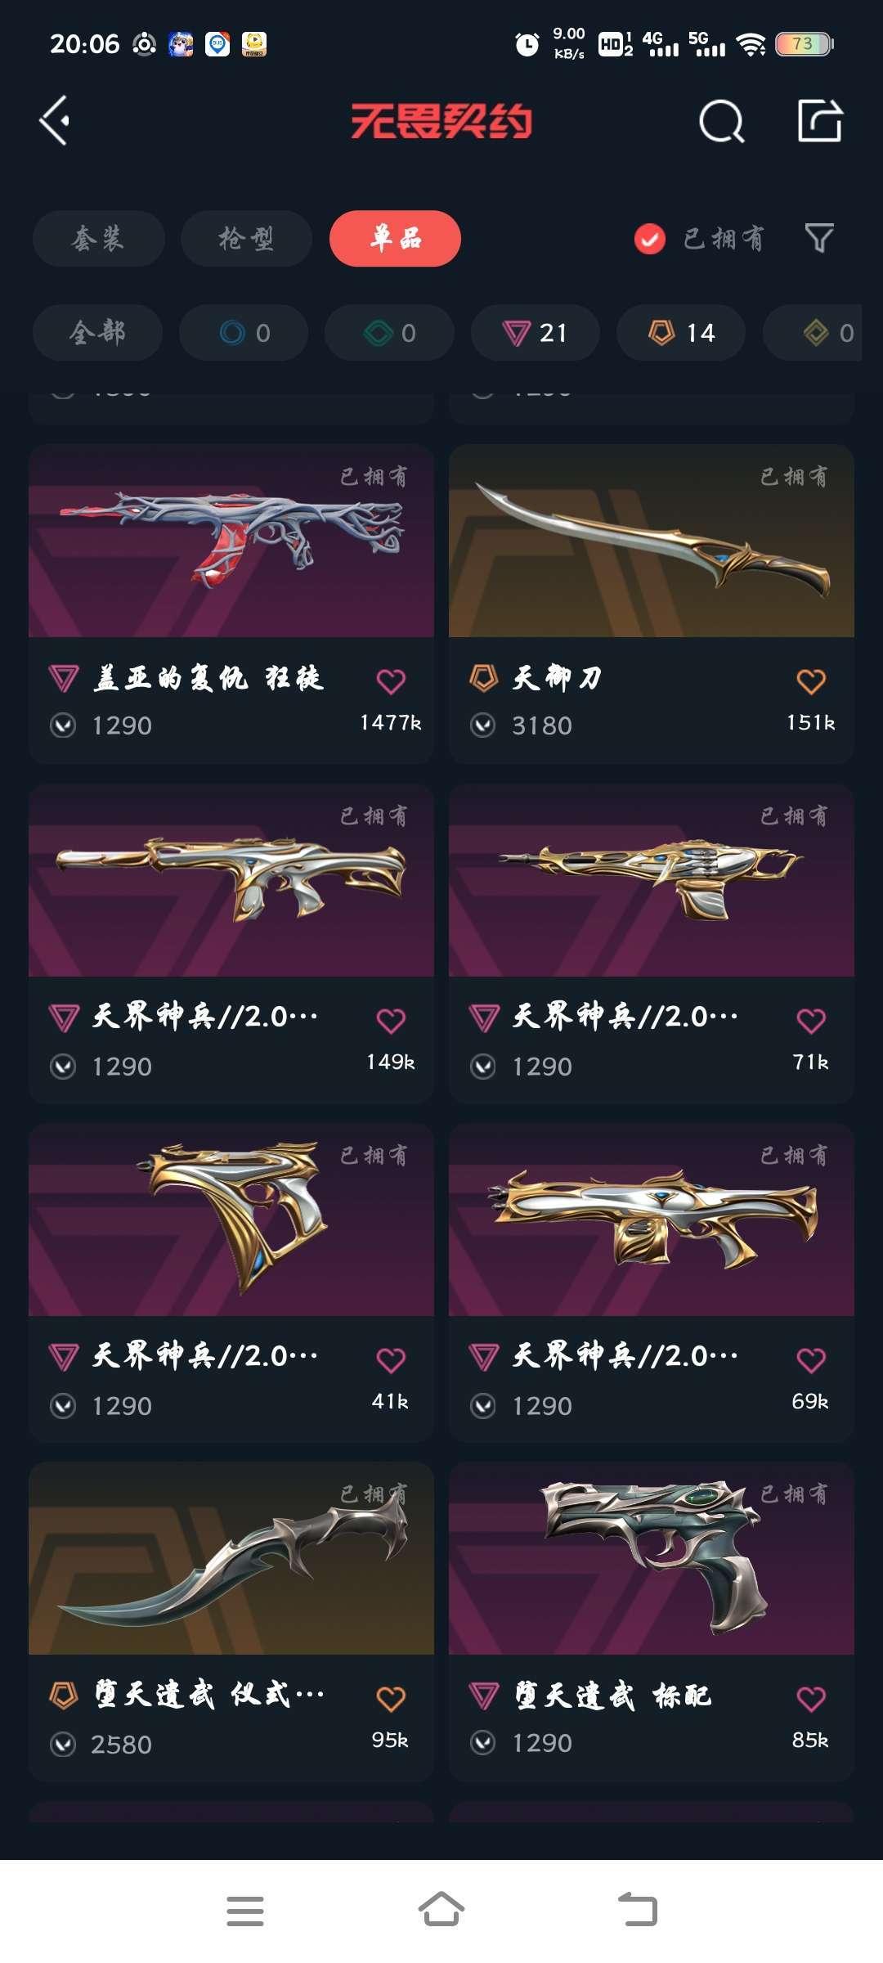Image resolution: width=883 pixels, height=1963 pixels.
Task: Favorite the 天御刀 knife with heart icon
Action: (x=811, y=681)
